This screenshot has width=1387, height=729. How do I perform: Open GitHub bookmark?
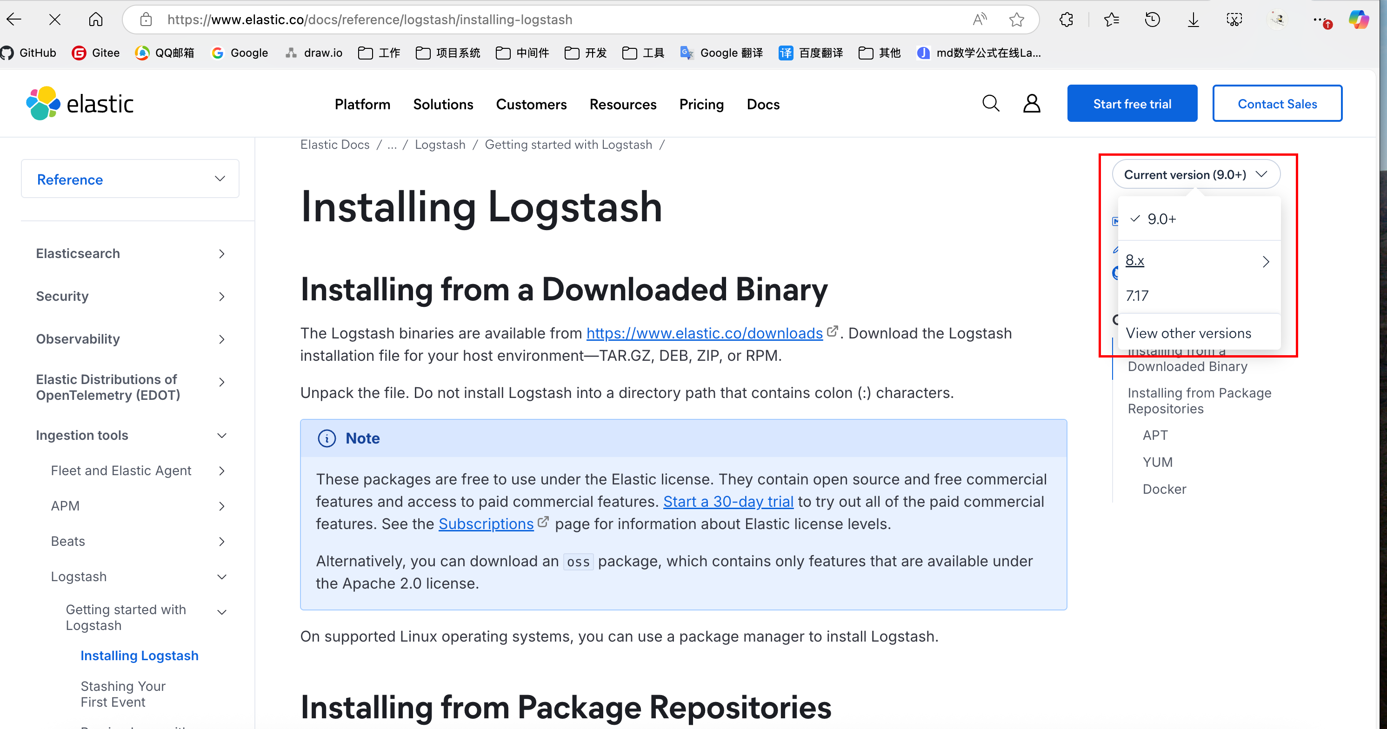(x=28, y=53)
